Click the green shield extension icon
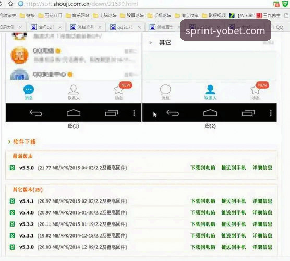The width and height of the screenshot is (290, 261). tap(285, 4)
